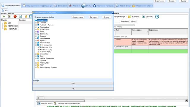Open the Выгрузки dropdown arrow

[x=140, y=17]
